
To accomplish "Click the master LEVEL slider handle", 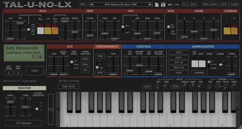I will click(10, 102).
